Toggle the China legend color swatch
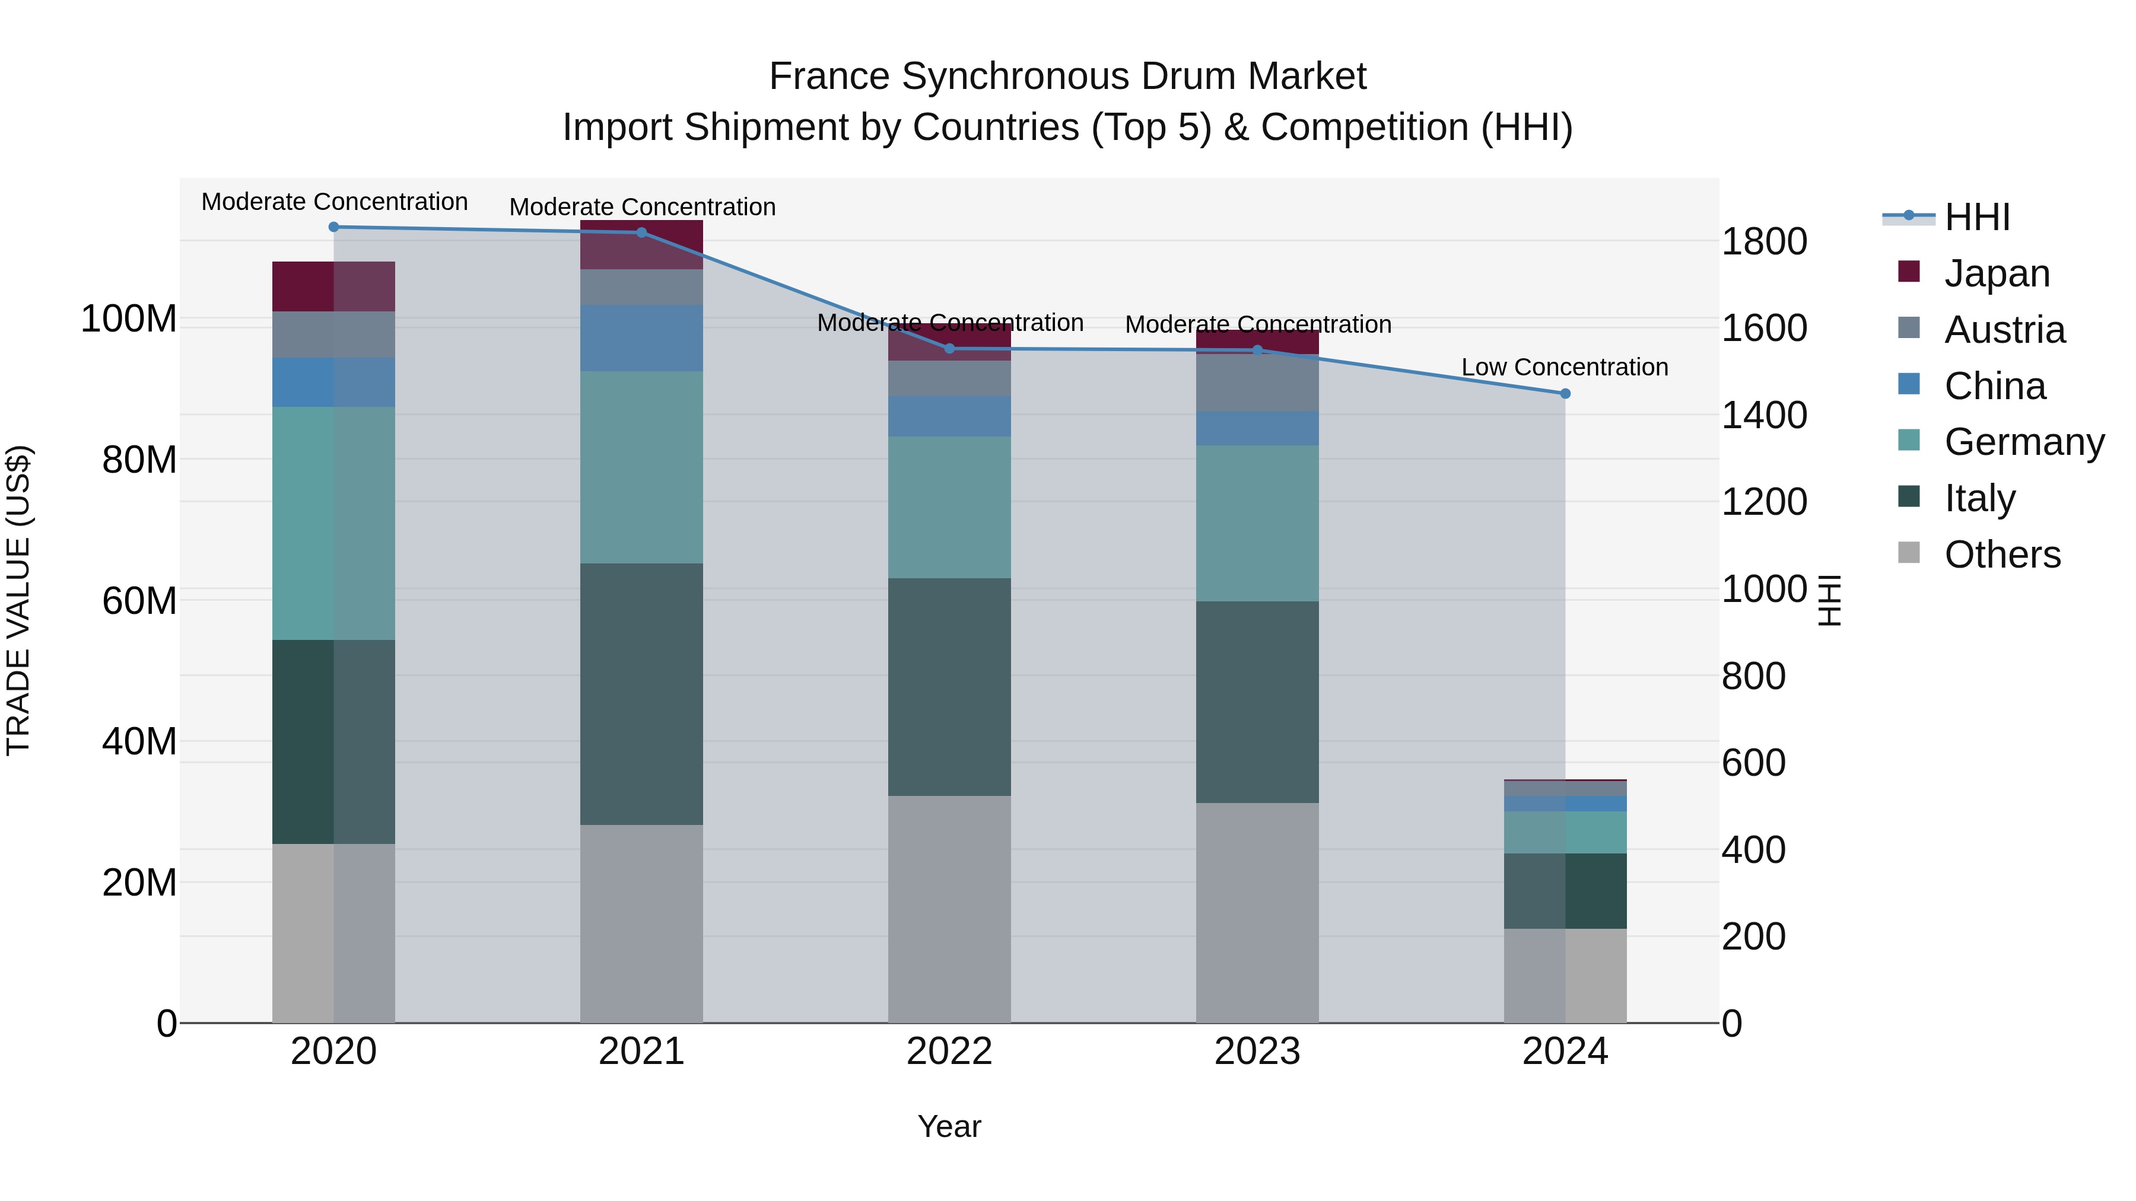The height and width of the screenshot is (1201, 2136). coord(1909,384)
